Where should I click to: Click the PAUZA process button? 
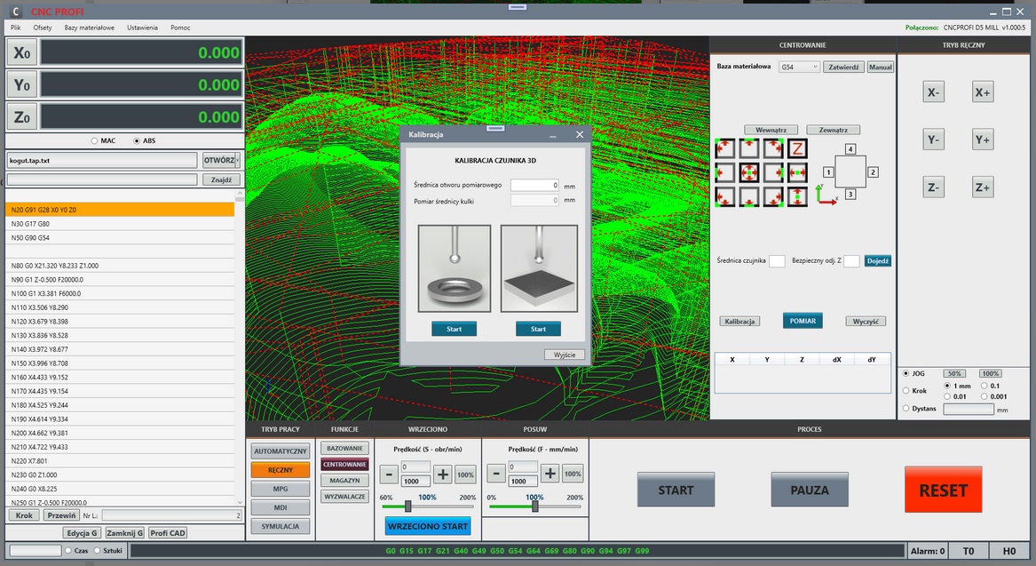[x=810, y=490]
